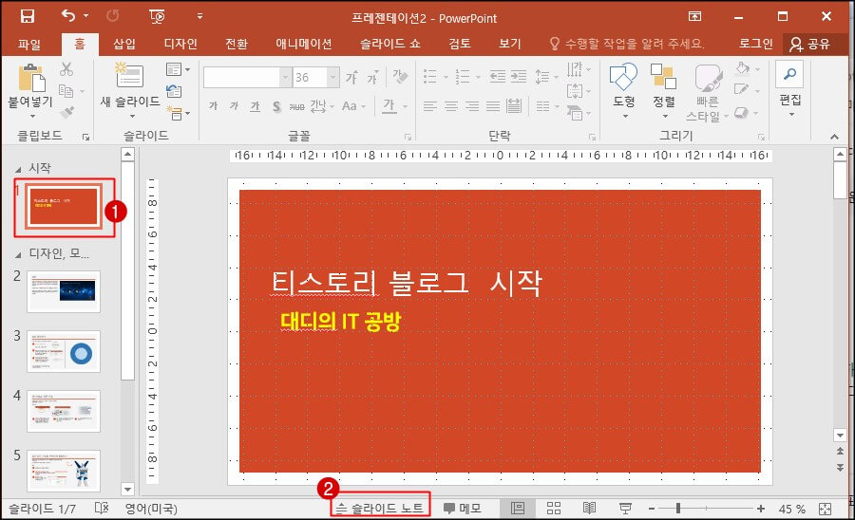Viewport: 855px width, 520px height.
Task: Reset the slide layout icon
Action: pos(174,91)
